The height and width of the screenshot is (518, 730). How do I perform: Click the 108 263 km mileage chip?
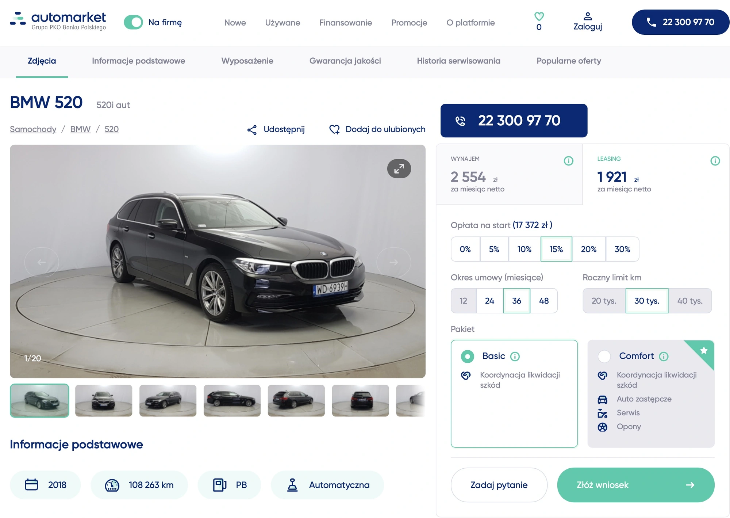tap(139, 485)
